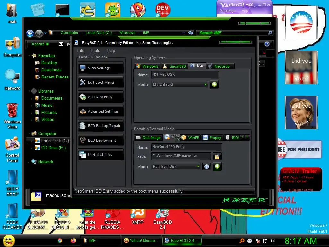
Task: Launch Chrome from the taskbar
Action: (60, 241)
